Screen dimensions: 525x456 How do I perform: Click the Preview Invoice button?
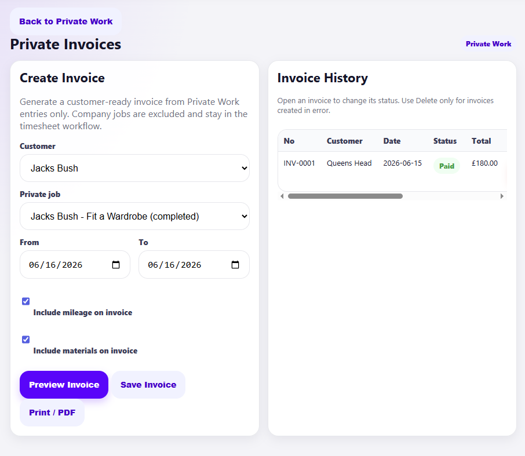point(64,385)
